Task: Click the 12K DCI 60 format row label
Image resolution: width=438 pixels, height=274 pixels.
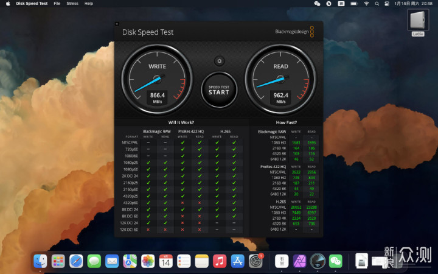Action: coord(129,230)
